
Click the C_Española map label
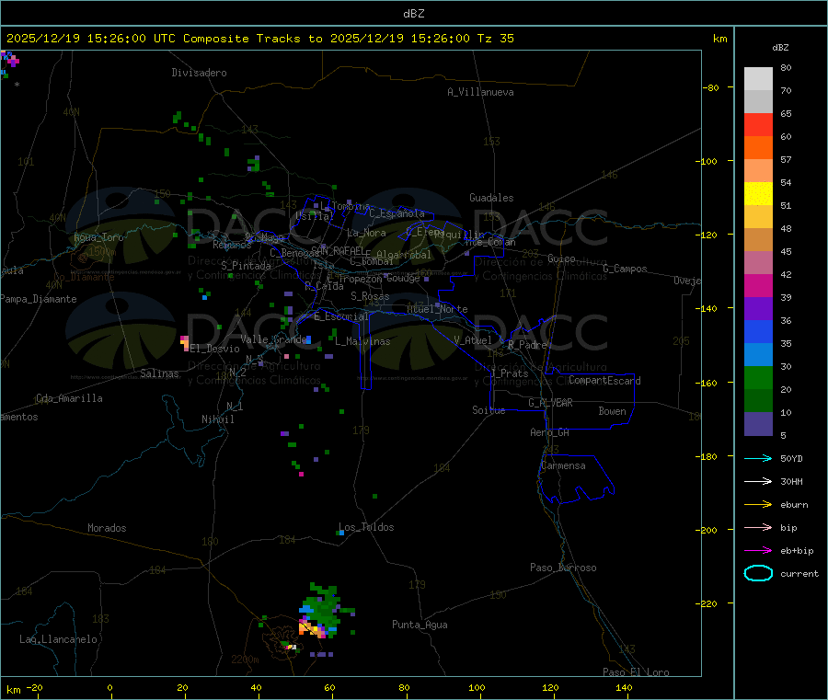pos(397,213)
